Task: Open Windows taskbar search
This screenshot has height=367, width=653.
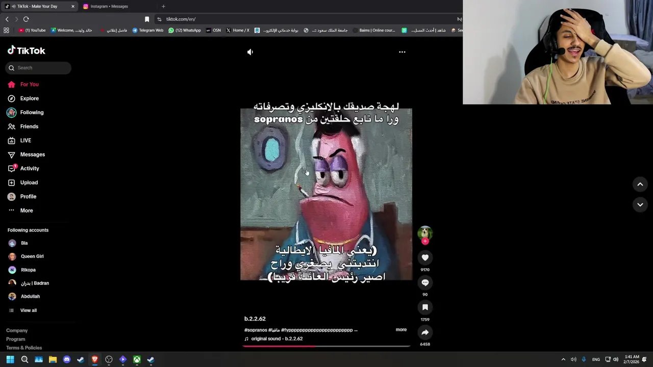Action: [24, 360]
